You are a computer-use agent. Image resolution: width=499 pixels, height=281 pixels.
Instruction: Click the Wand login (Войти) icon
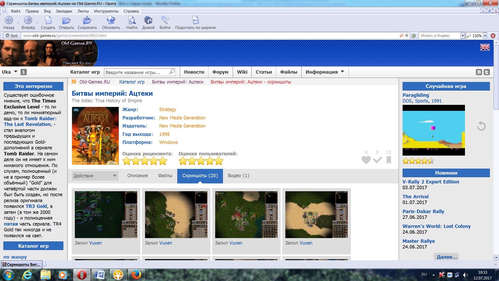tap(165, 20)
